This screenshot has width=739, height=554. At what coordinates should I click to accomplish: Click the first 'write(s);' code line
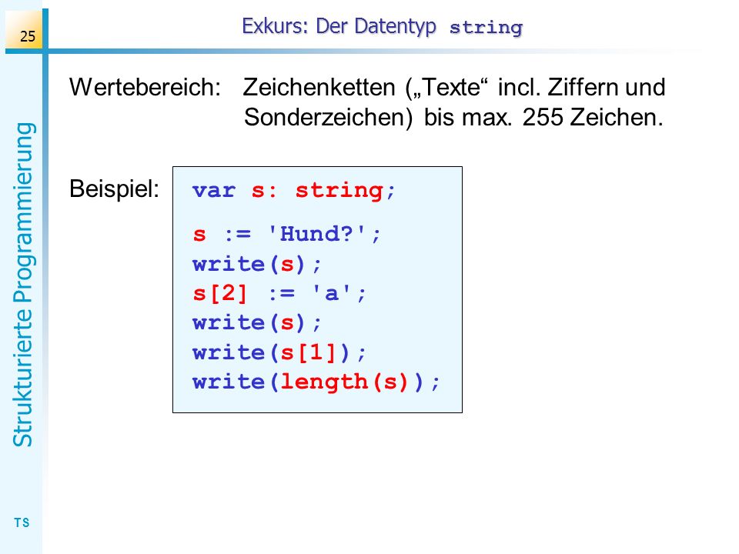(257, 264)
